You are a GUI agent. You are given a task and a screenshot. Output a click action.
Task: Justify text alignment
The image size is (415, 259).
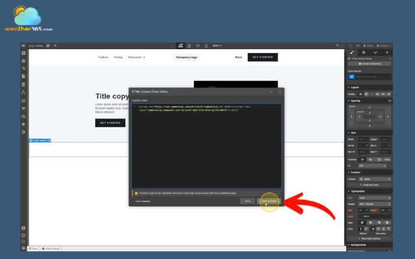point(387,223)
